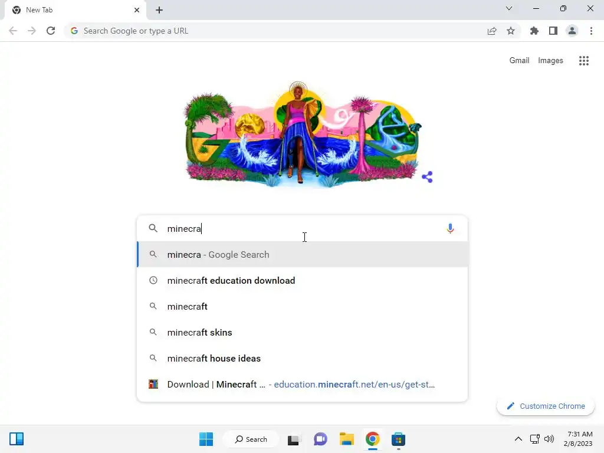604x453 pixels.
Task: Open Microsoft Store from taskbar
Action: pos(398,439)
